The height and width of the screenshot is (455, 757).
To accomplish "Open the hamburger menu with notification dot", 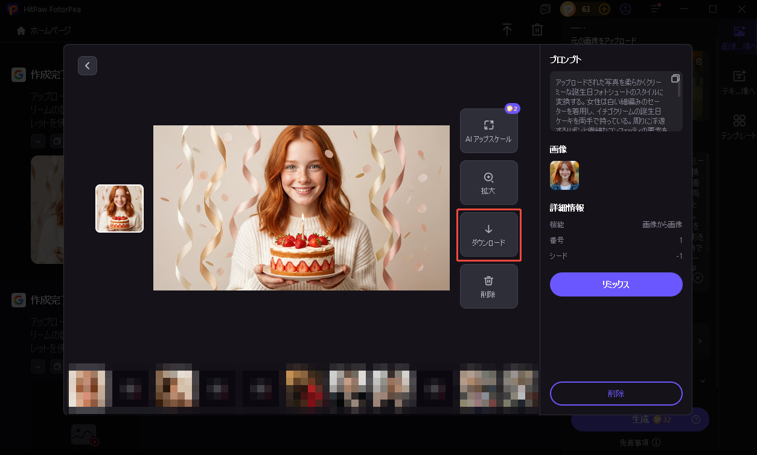I will coord(654,9).
